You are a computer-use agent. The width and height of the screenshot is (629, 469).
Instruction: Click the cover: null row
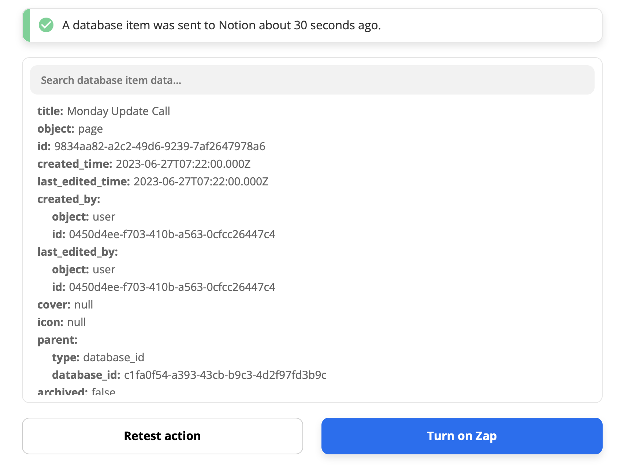tap(65, 304)
